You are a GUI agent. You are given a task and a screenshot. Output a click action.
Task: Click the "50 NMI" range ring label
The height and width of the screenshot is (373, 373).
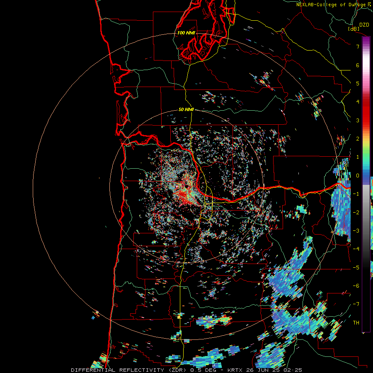coord(186,110)
